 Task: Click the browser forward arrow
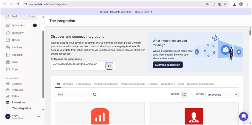point(11,4)
